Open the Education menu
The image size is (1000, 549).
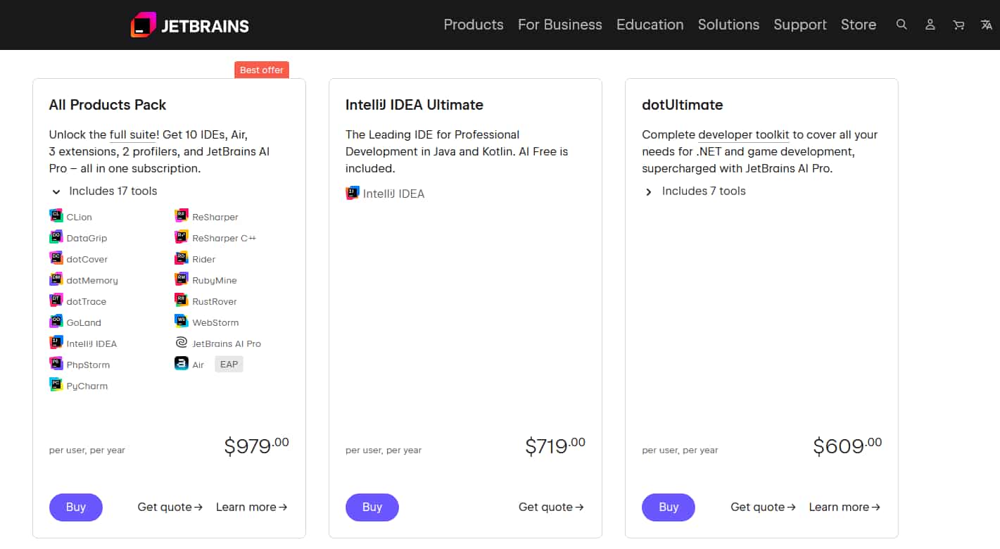(650, 25)
